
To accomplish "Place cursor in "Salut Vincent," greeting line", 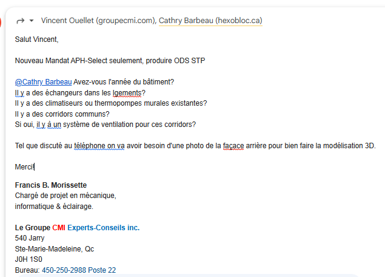I will point(38,40).
